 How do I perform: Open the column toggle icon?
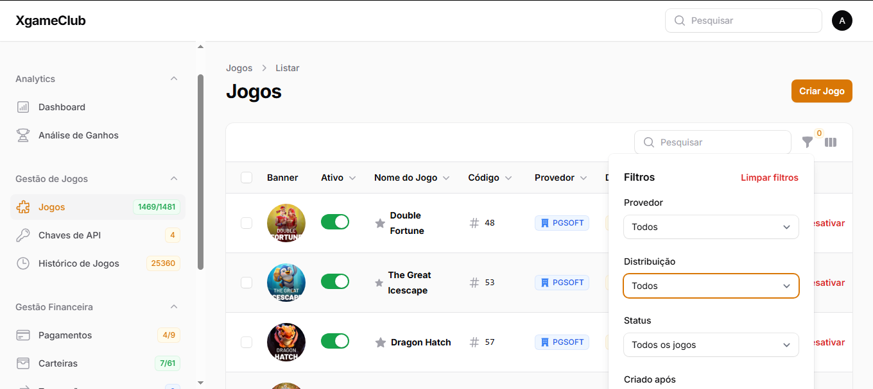[x=831, y=142]
